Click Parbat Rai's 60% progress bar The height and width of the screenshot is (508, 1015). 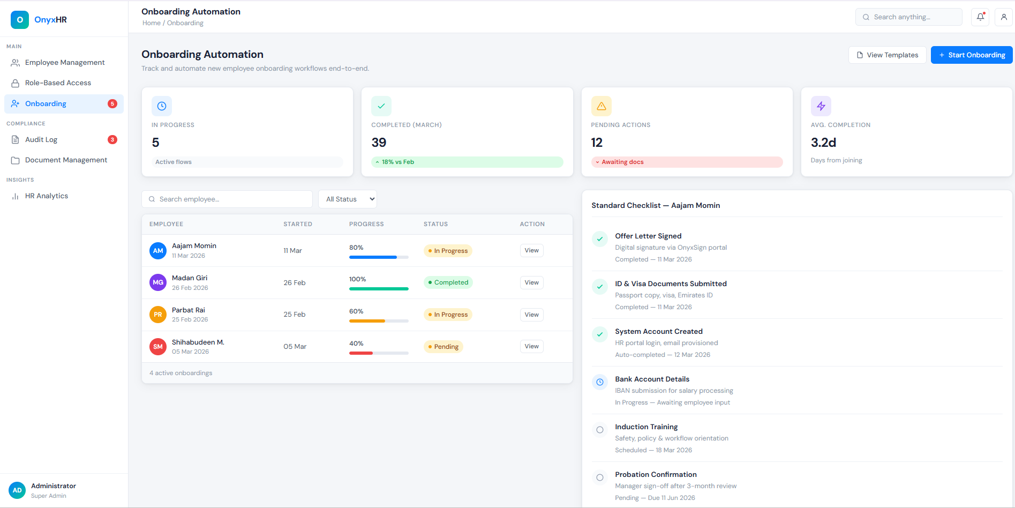[x=379, y=321]
